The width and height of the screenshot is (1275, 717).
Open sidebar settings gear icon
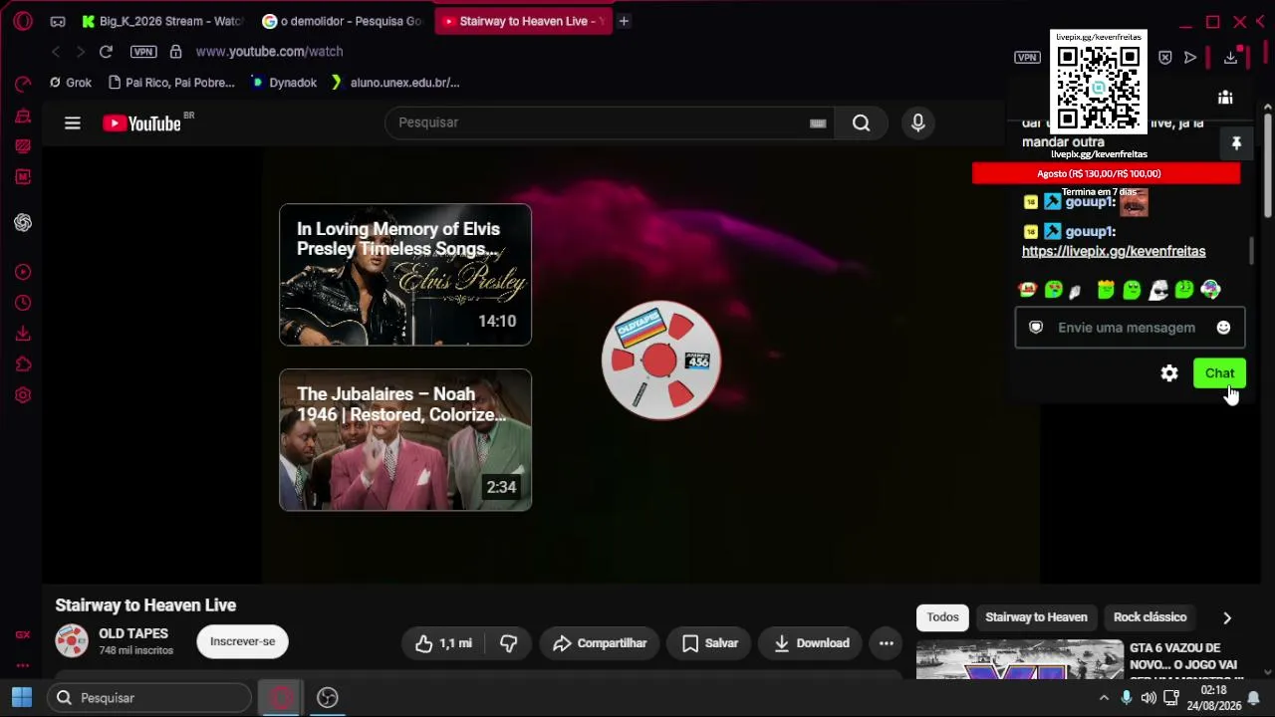pos(23,395)
